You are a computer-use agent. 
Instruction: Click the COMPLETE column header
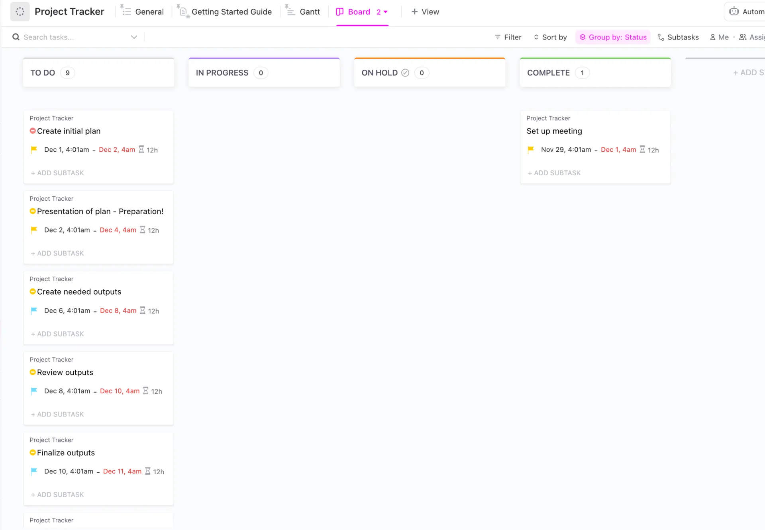(x=595, y=72)
